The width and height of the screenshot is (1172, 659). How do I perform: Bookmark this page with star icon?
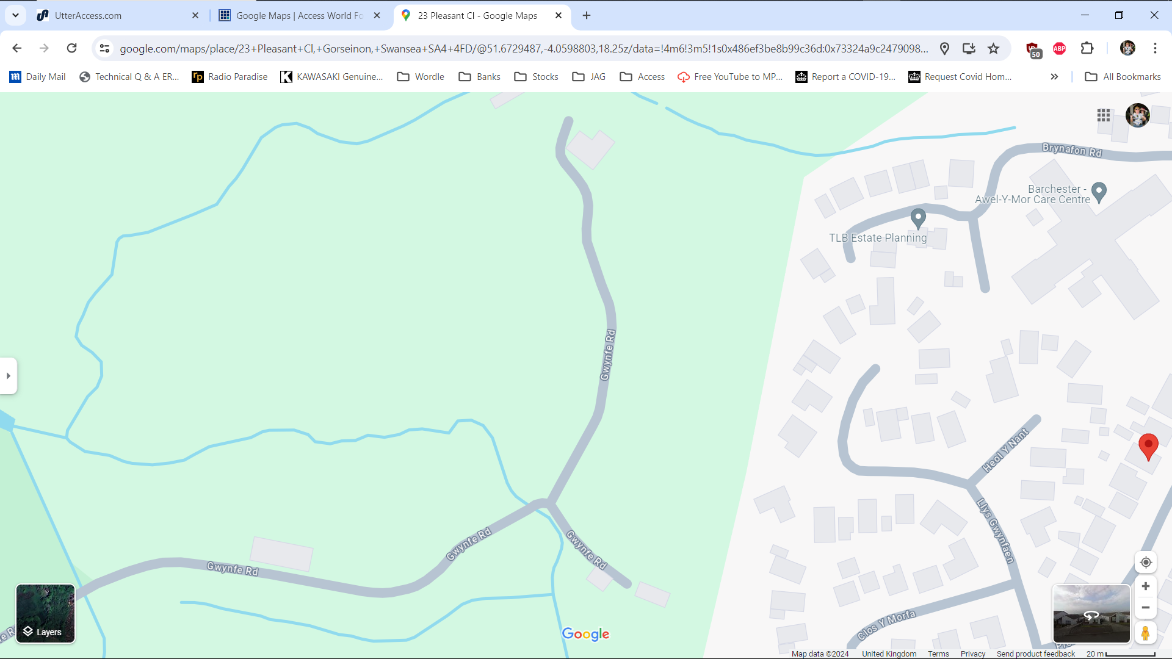pyautogui.click(x=994, y=49)
